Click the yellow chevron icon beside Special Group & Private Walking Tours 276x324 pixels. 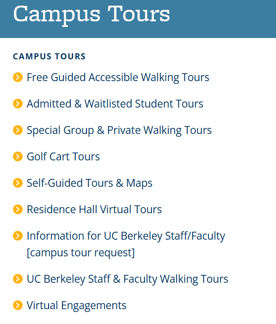coord(18,130)
